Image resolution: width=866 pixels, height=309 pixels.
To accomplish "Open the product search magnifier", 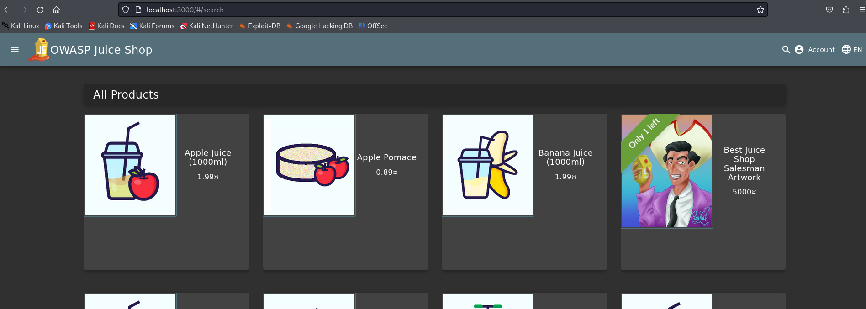I will click(x=786, y=50).
